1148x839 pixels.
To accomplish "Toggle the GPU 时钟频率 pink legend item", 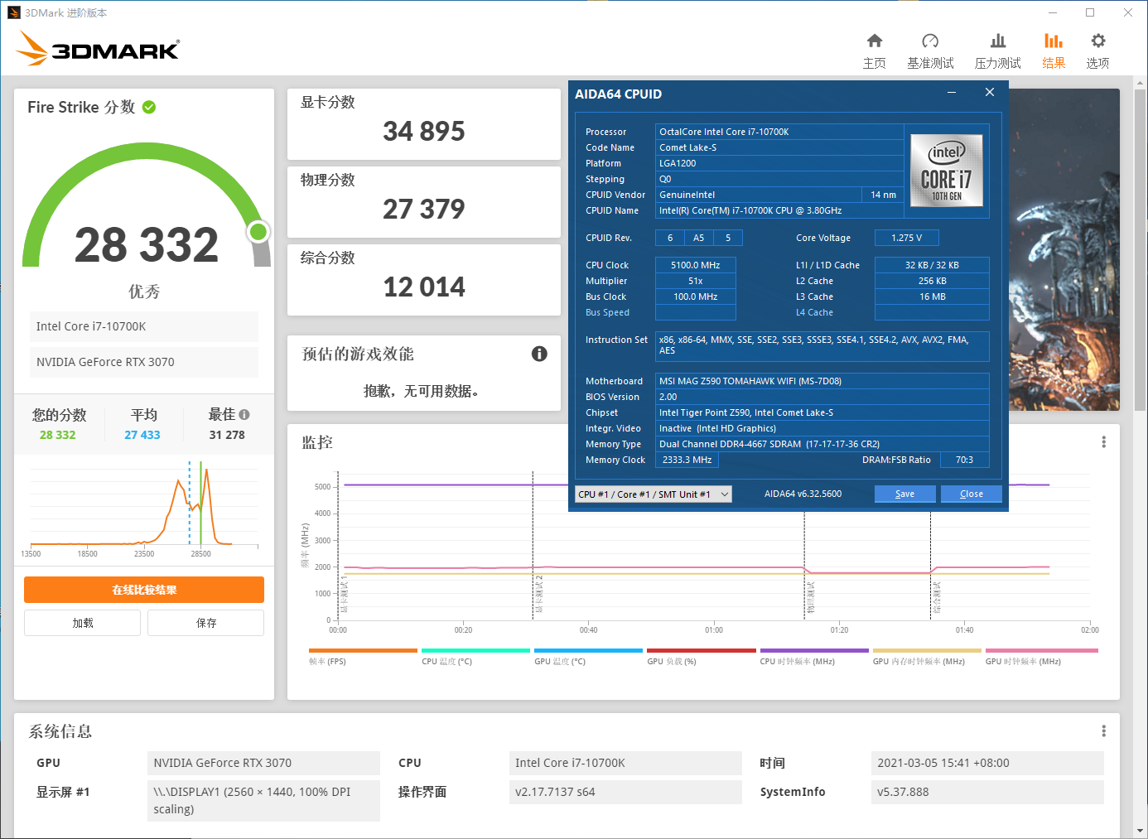I will [1041, 657].
